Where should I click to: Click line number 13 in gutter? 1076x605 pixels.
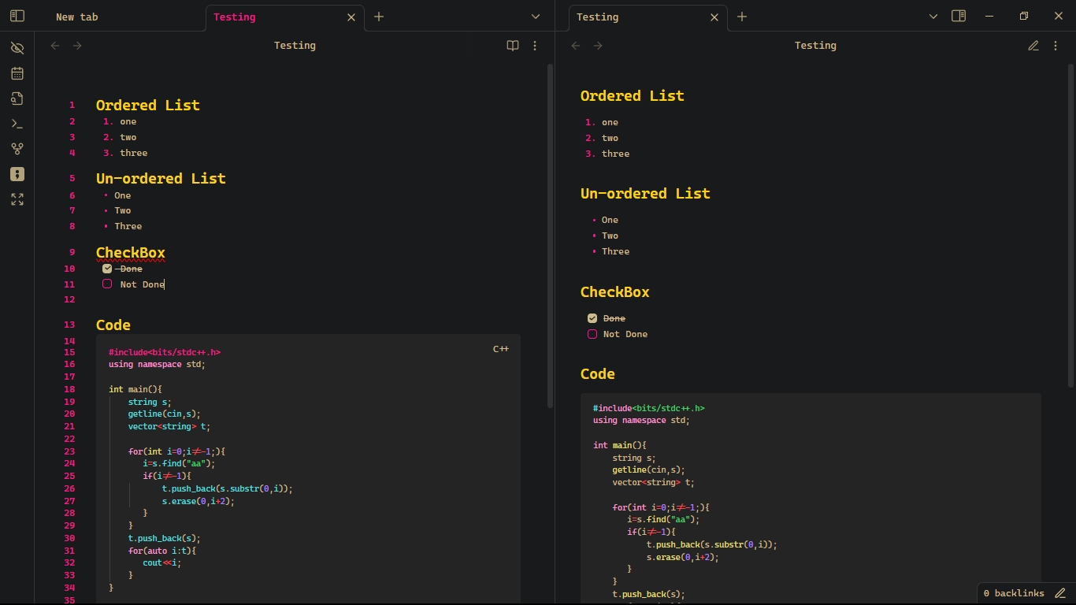(69, 325)
